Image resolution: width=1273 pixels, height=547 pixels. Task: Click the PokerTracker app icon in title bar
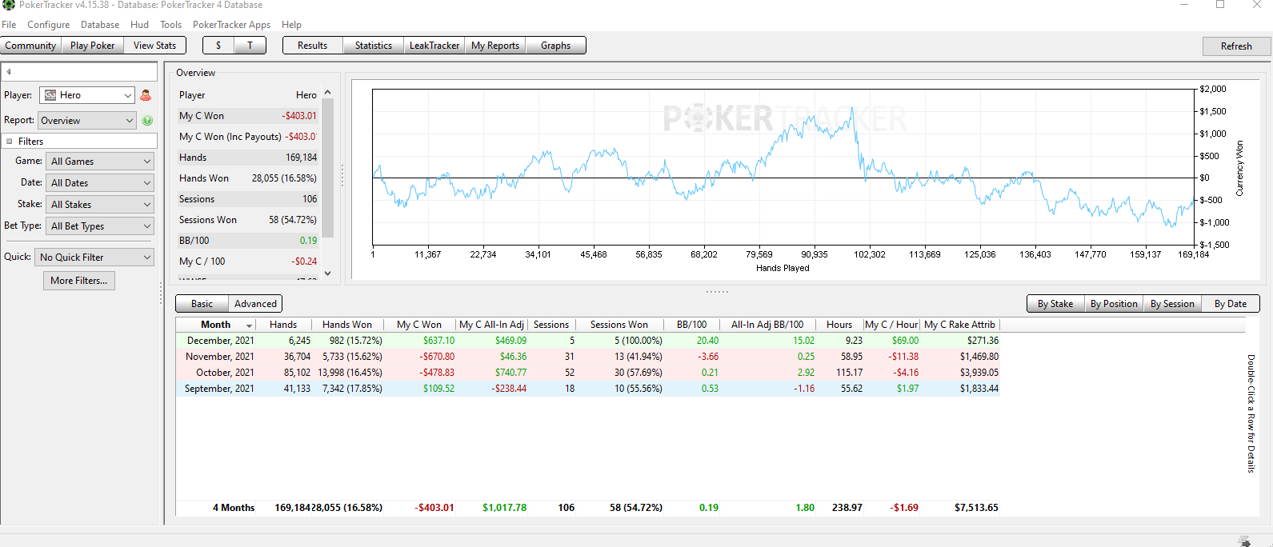point(9,5)
